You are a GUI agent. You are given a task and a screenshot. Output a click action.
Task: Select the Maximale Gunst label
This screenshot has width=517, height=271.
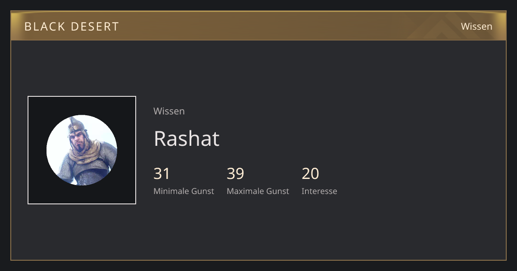coord(258,191)
